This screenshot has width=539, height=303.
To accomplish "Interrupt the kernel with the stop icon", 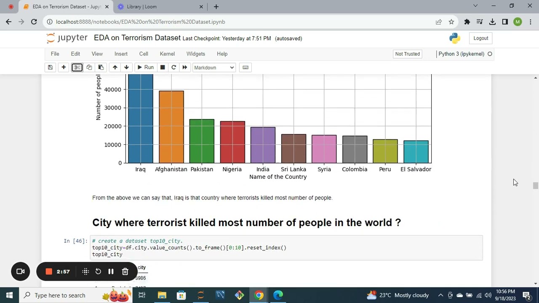I will [163, 67].
